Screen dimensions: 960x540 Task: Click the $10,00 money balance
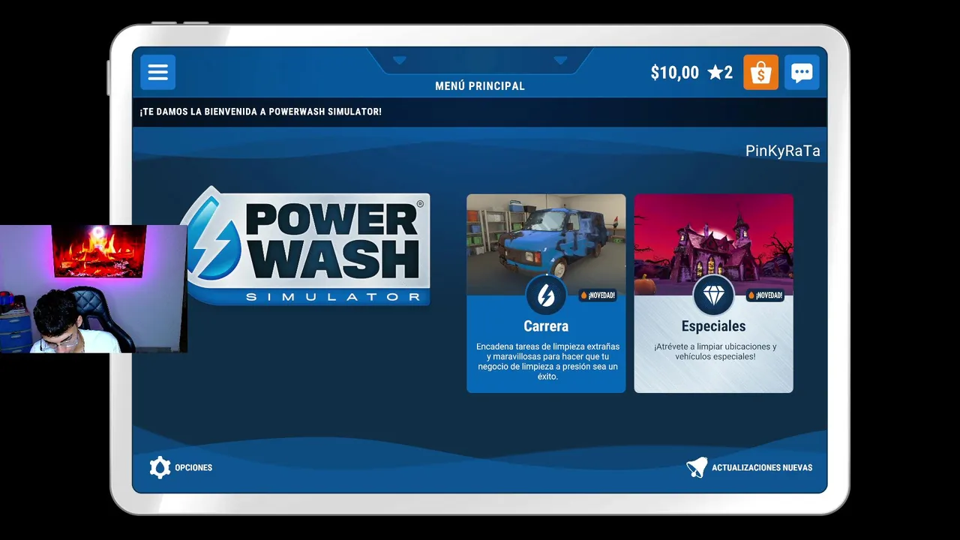(674, 72)
